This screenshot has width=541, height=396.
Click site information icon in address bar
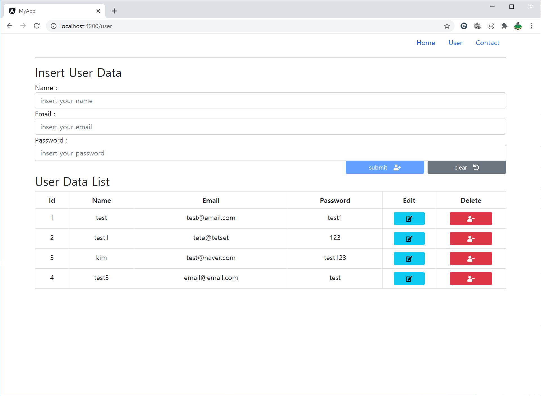coord(53,26)
